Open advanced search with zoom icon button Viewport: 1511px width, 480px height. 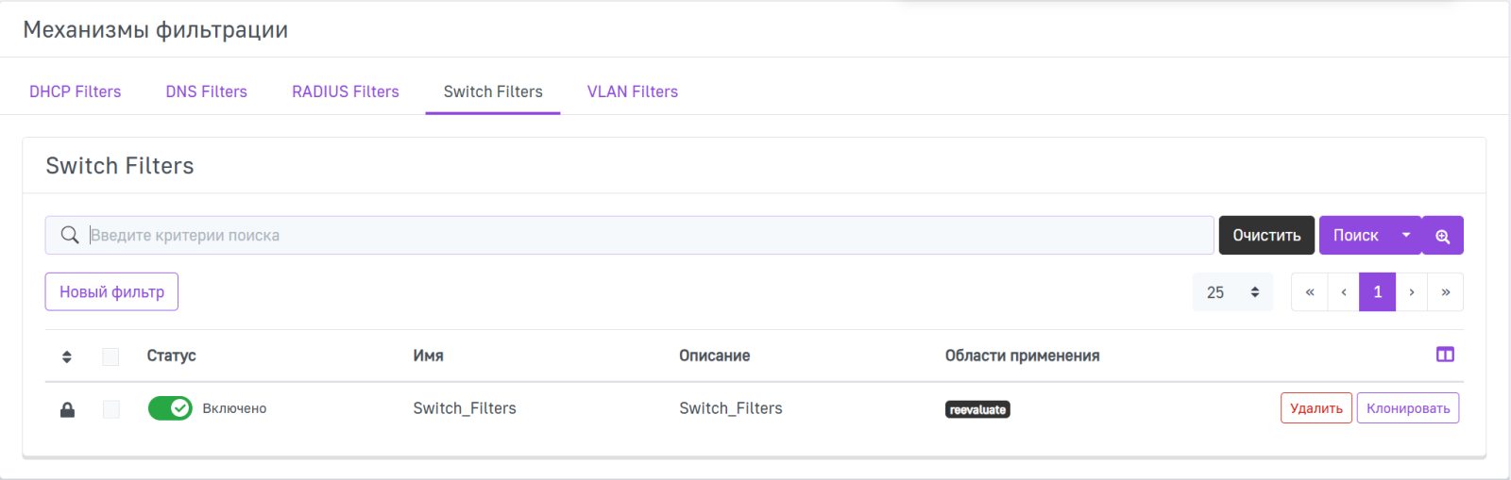(x=1442, y=236)
